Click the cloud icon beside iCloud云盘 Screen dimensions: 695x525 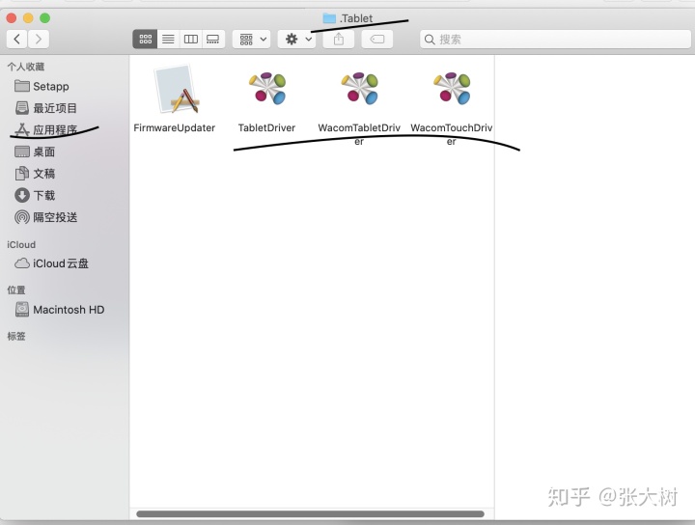coord(21,263)
